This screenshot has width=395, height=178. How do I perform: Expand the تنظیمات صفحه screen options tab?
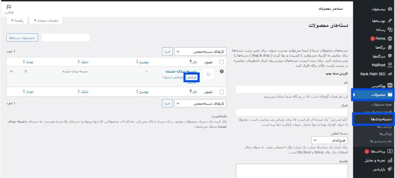pyautogui.click(x=46, y=21)
